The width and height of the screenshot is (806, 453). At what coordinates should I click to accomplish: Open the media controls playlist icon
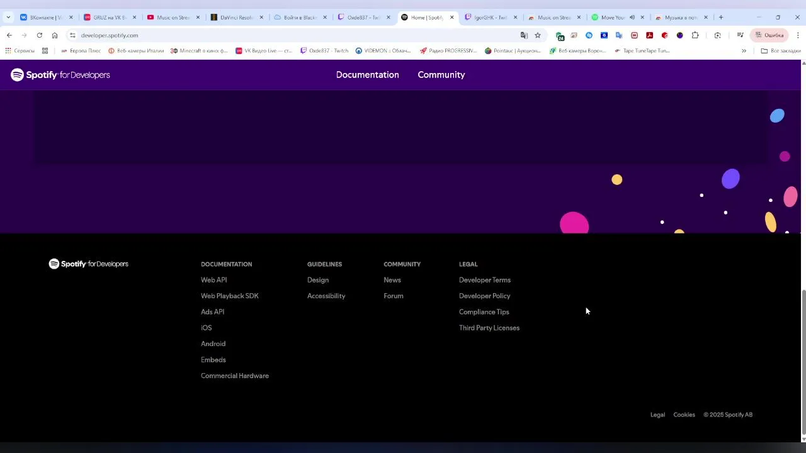click(741, 35)
